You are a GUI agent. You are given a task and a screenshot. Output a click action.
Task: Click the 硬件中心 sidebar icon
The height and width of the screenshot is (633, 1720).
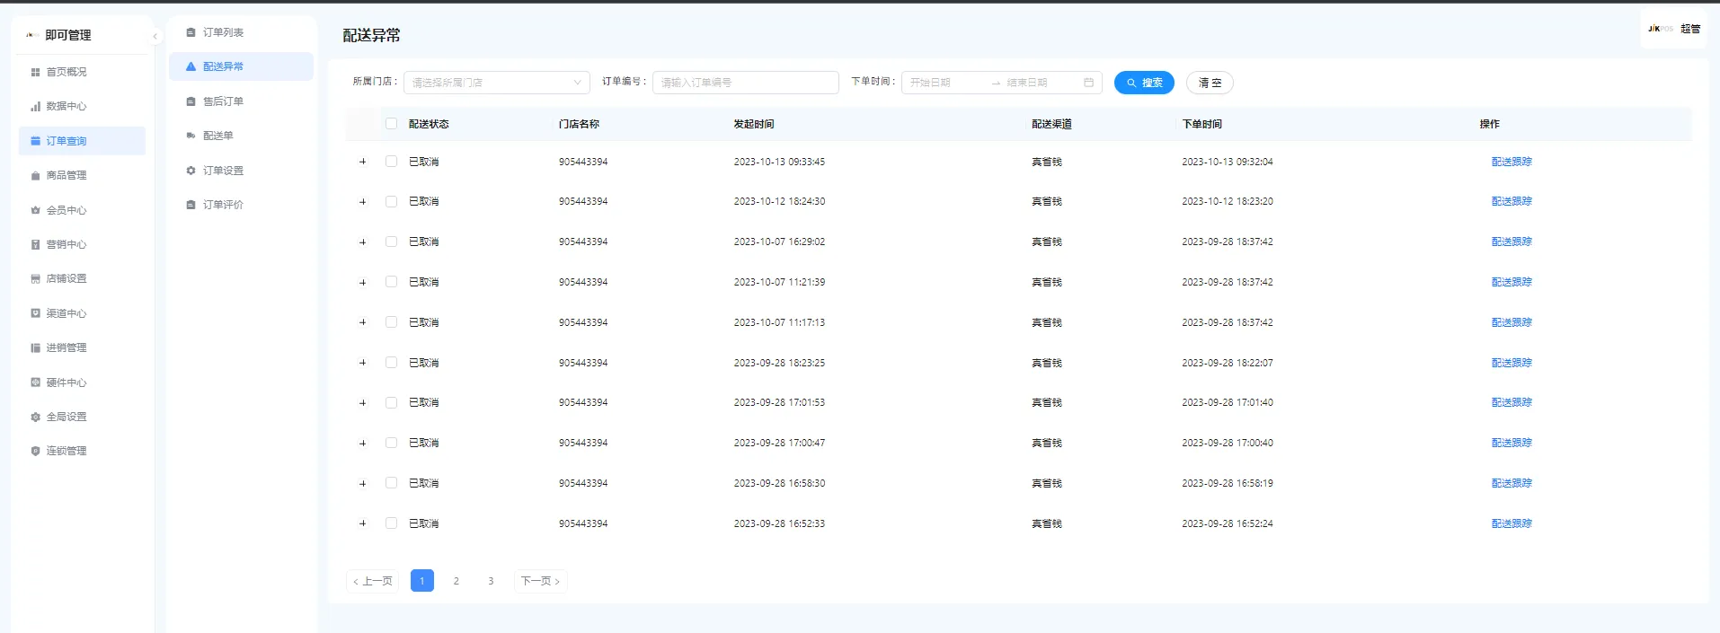point(35,382)
